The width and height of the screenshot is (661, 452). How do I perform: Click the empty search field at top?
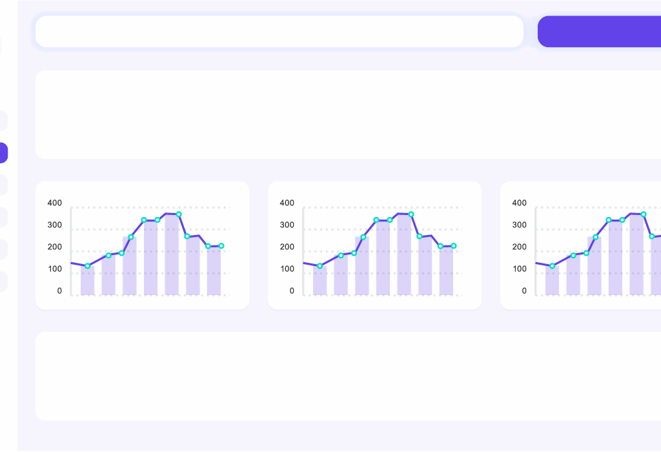pos(279,32)
